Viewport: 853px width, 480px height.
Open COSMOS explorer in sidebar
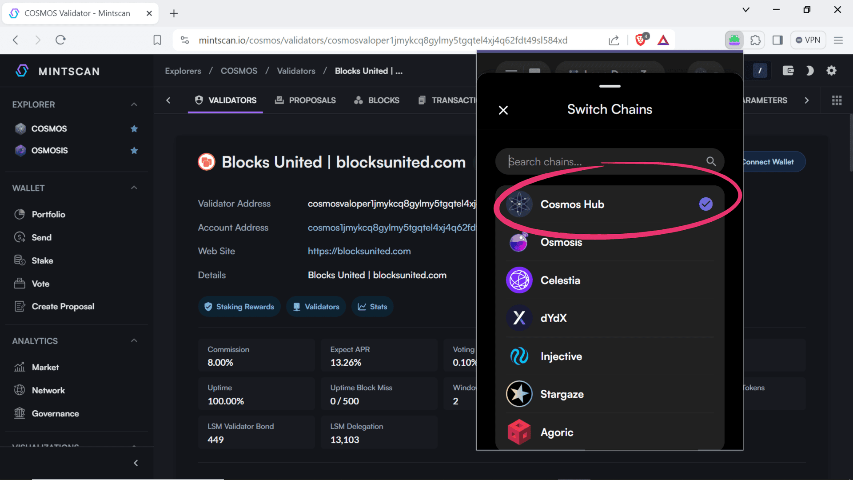pyautogui.click(x=49, y=129)
